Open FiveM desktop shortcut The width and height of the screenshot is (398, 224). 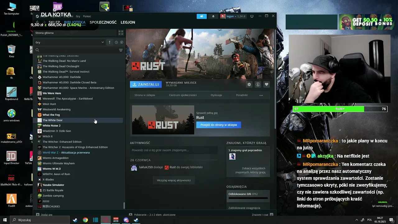[12, 201]
